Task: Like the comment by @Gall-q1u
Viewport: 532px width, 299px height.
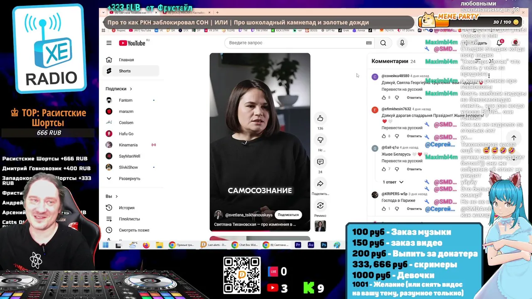Action: (384, 169)
